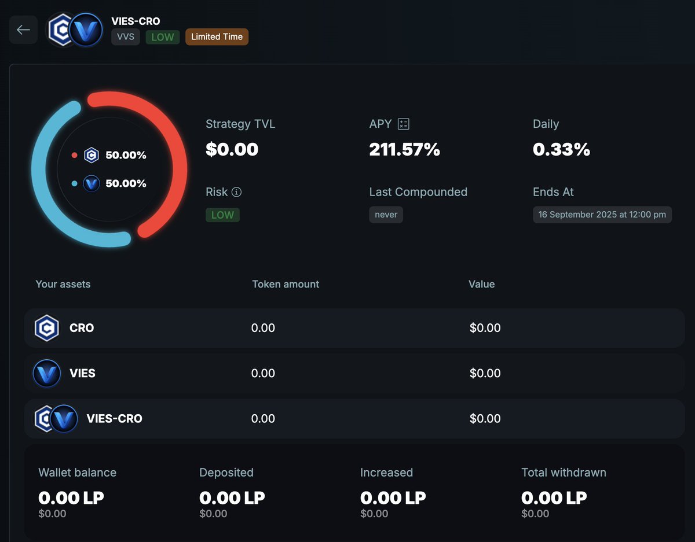Viewport: 695px width, 542px height.
Task: Click VIES token amount 0.00
Action: tap(263, 373)
